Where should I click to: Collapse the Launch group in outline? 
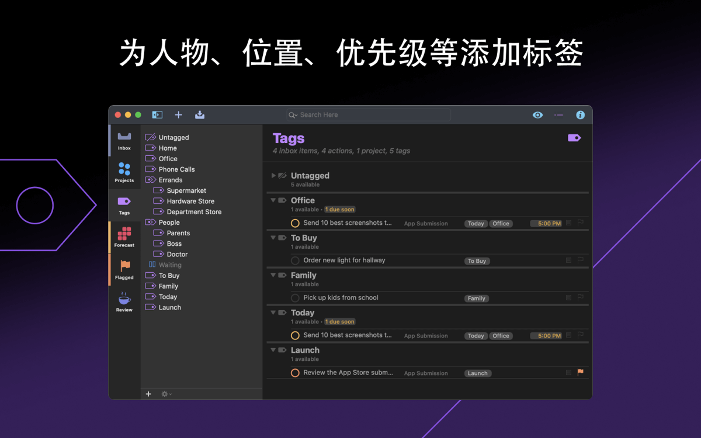(x=273, y=350)
